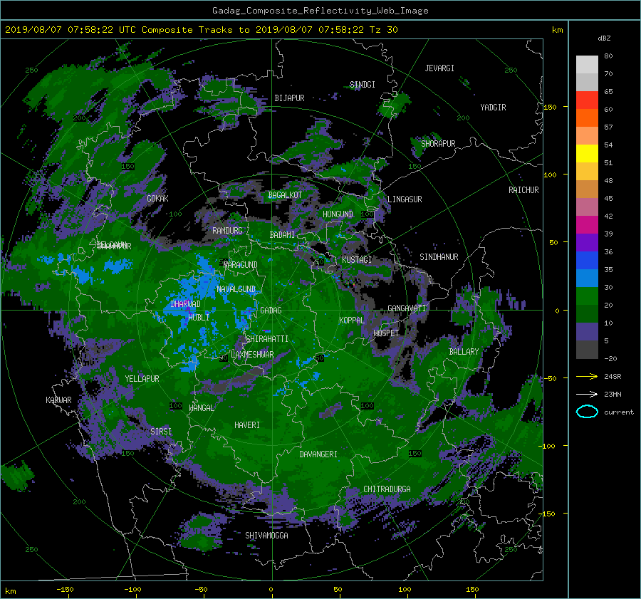Click the 150 right axis tick label
This screenshot has width=641, height=599.
[551, 107]
